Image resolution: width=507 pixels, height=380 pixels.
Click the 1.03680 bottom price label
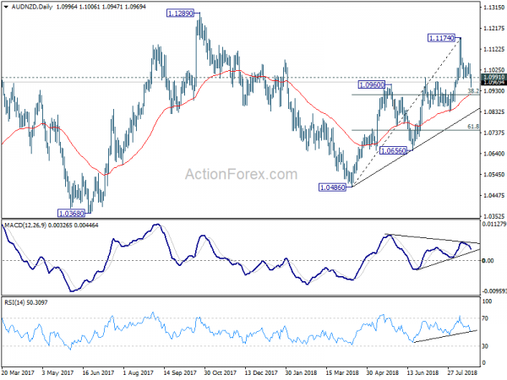point(72,214)
